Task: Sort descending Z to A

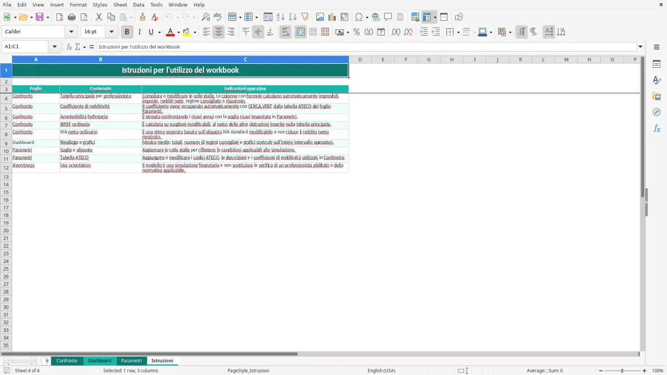Action: pos(293,17)
